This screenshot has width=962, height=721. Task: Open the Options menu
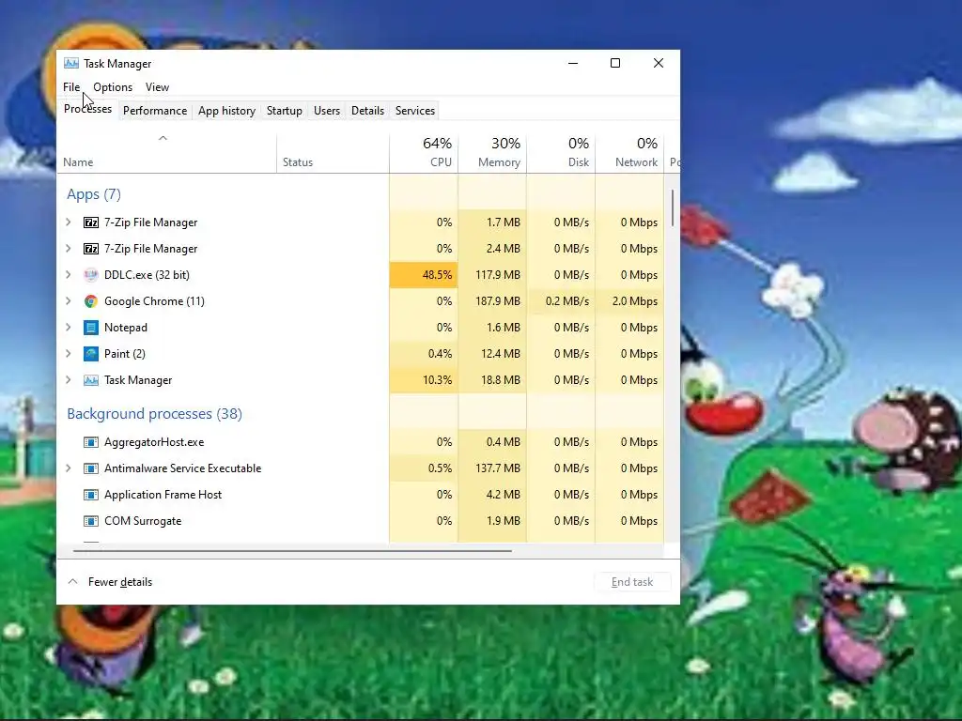(x=113, y=87)
